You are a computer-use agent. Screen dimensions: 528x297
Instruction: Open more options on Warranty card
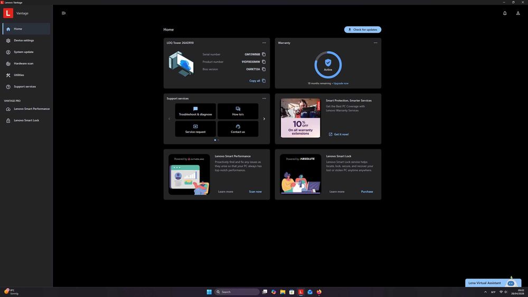coord(375,43)
